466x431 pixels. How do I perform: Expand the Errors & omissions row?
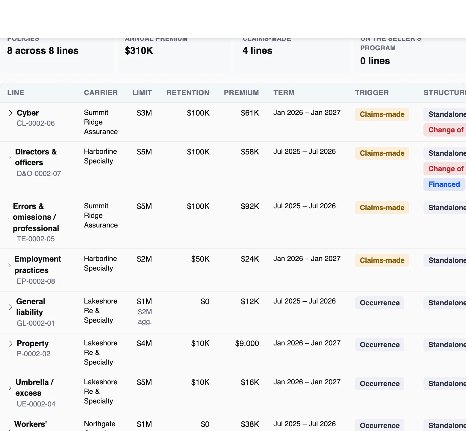pyautogui.click(x=9, y=218)
